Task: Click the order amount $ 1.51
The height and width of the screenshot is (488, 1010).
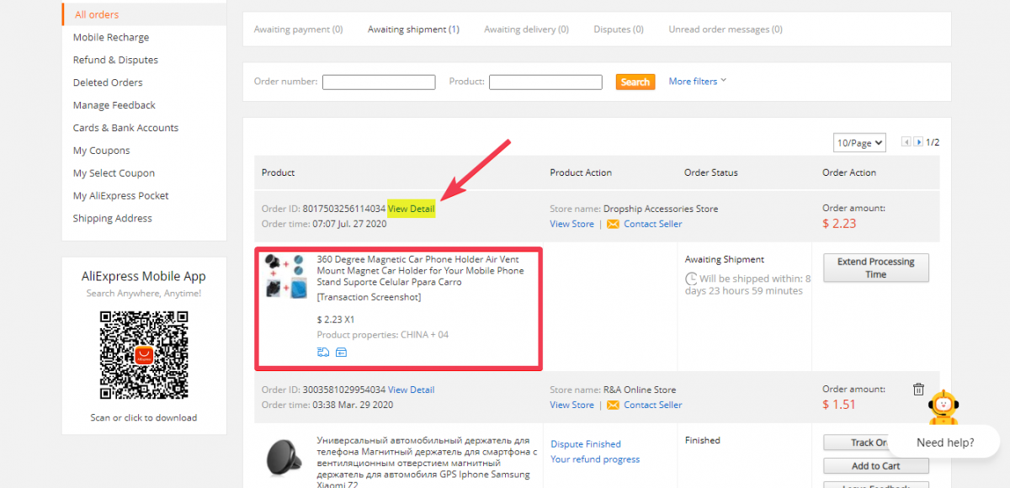Action: coord(838,404)
